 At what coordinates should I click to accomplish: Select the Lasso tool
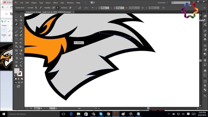pos(21,20)
